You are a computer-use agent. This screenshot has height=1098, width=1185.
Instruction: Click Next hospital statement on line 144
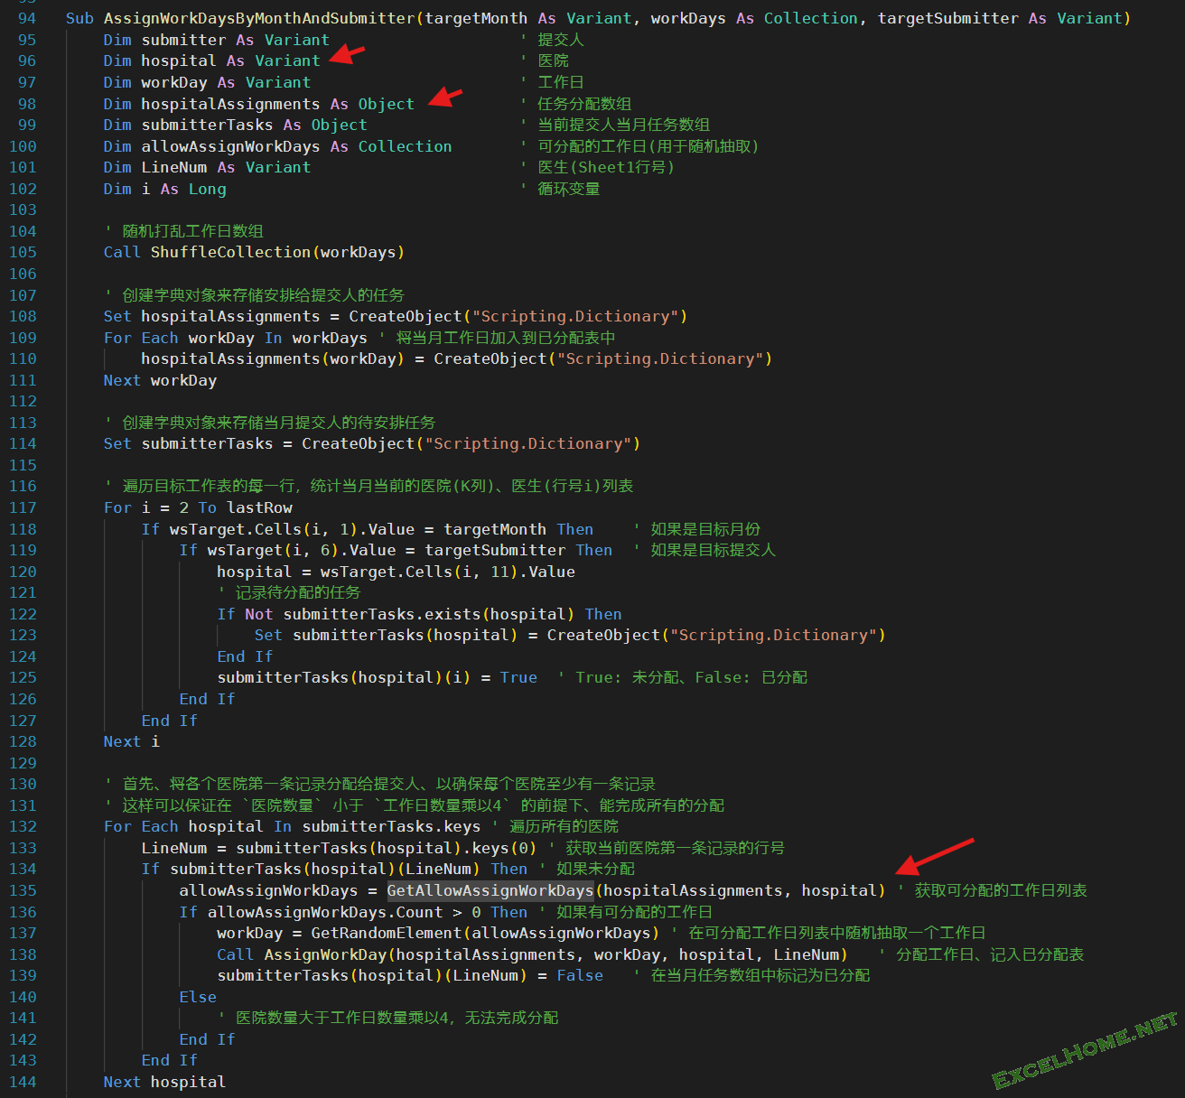pyautogui.click(x=164, y=1082)
